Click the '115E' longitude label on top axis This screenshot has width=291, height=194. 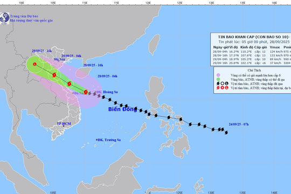[116, 3]
